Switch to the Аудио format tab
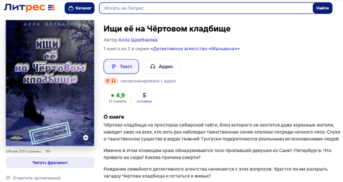The height and width of the screenshot is (182, 343). click(161, 66)
